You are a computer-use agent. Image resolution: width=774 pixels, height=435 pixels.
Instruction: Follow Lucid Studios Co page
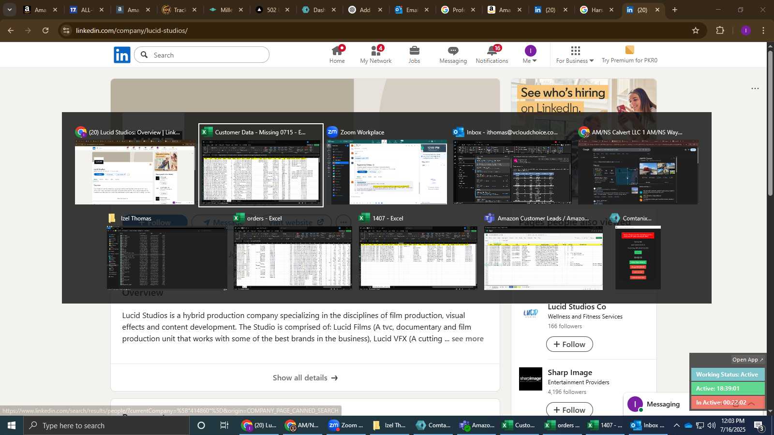(x=569, y=344)
